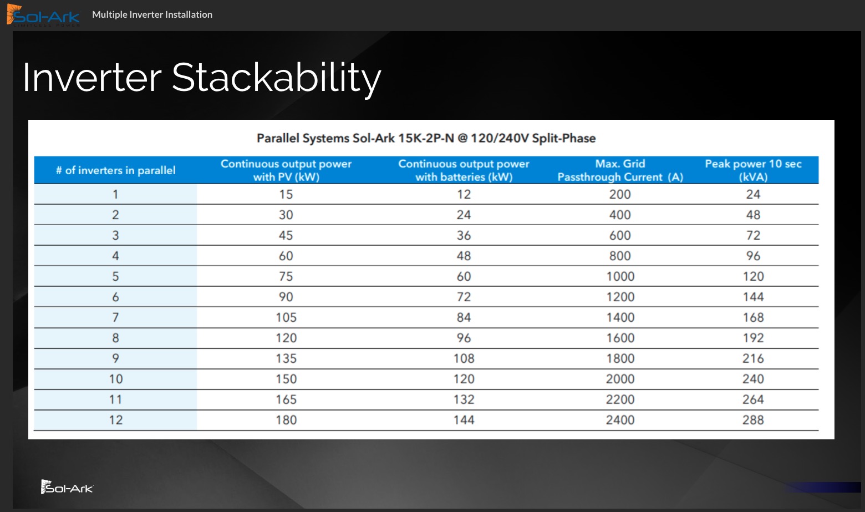865x512 pixels.
Task: Click PV output "15" for one inverter
Action: click(286, 194)
